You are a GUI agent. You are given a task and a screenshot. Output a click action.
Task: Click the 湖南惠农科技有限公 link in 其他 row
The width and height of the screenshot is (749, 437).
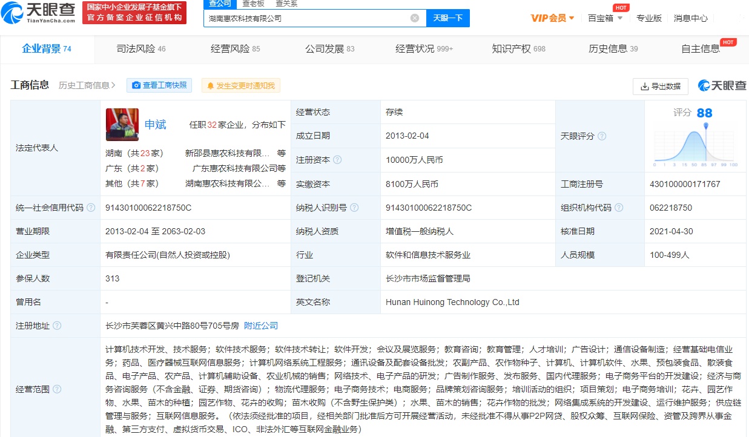pyautogui.click(x=228, y=183)
